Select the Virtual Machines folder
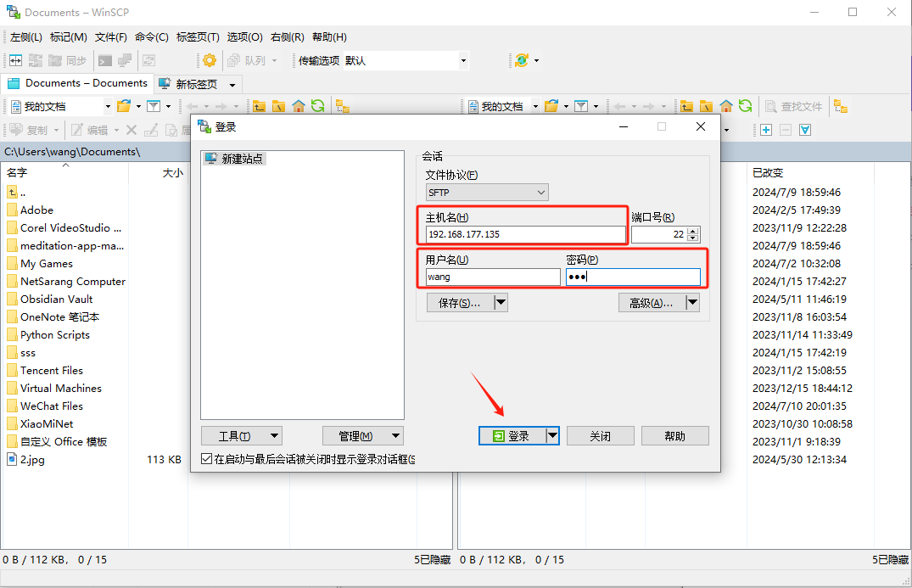This screenshot has width=912, height=588. (x=60, y=389)
